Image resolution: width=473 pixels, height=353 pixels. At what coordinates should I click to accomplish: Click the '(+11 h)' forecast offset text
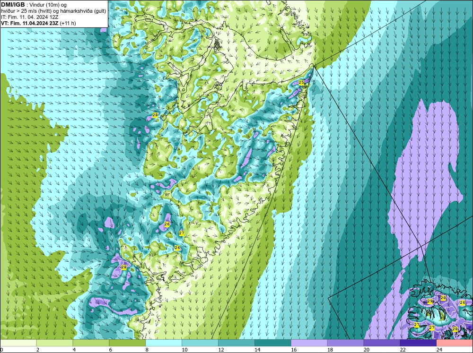coord(68,23)
